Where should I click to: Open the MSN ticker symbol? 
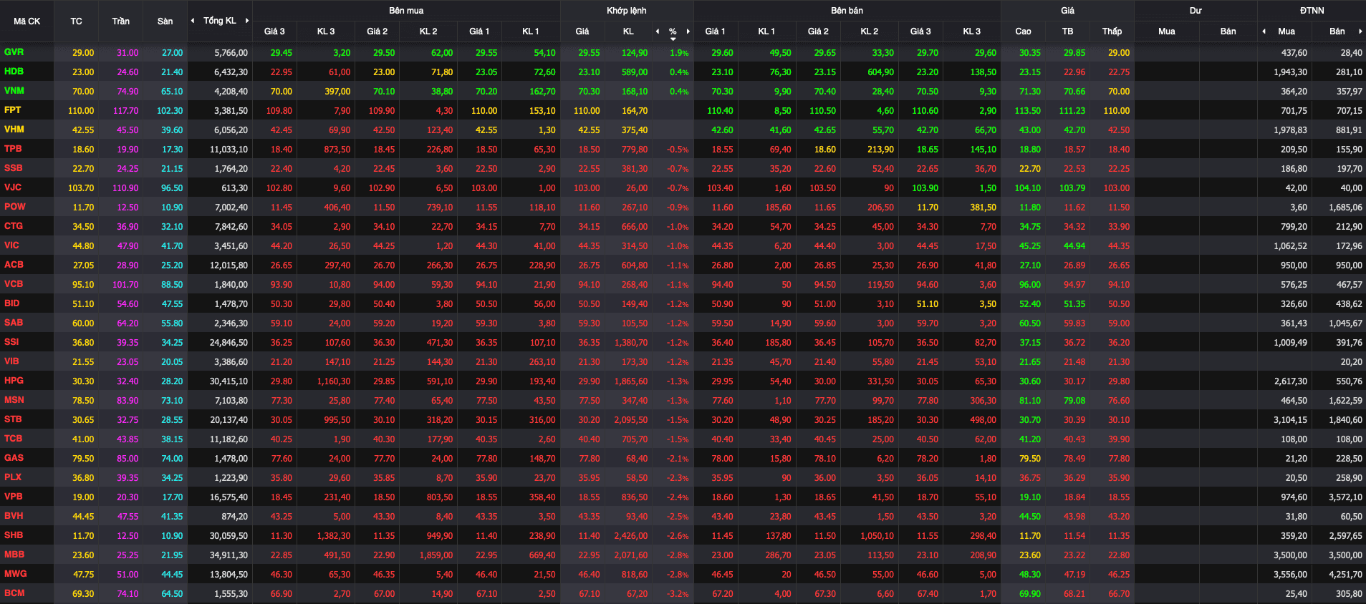click(14, 400)
